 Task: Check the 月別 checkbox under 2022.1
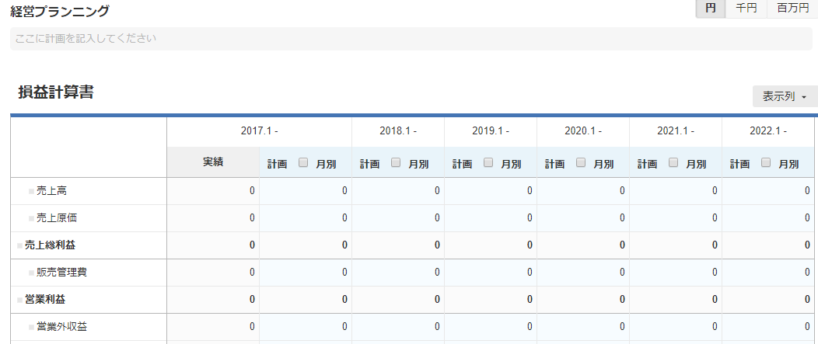[767, 162]
